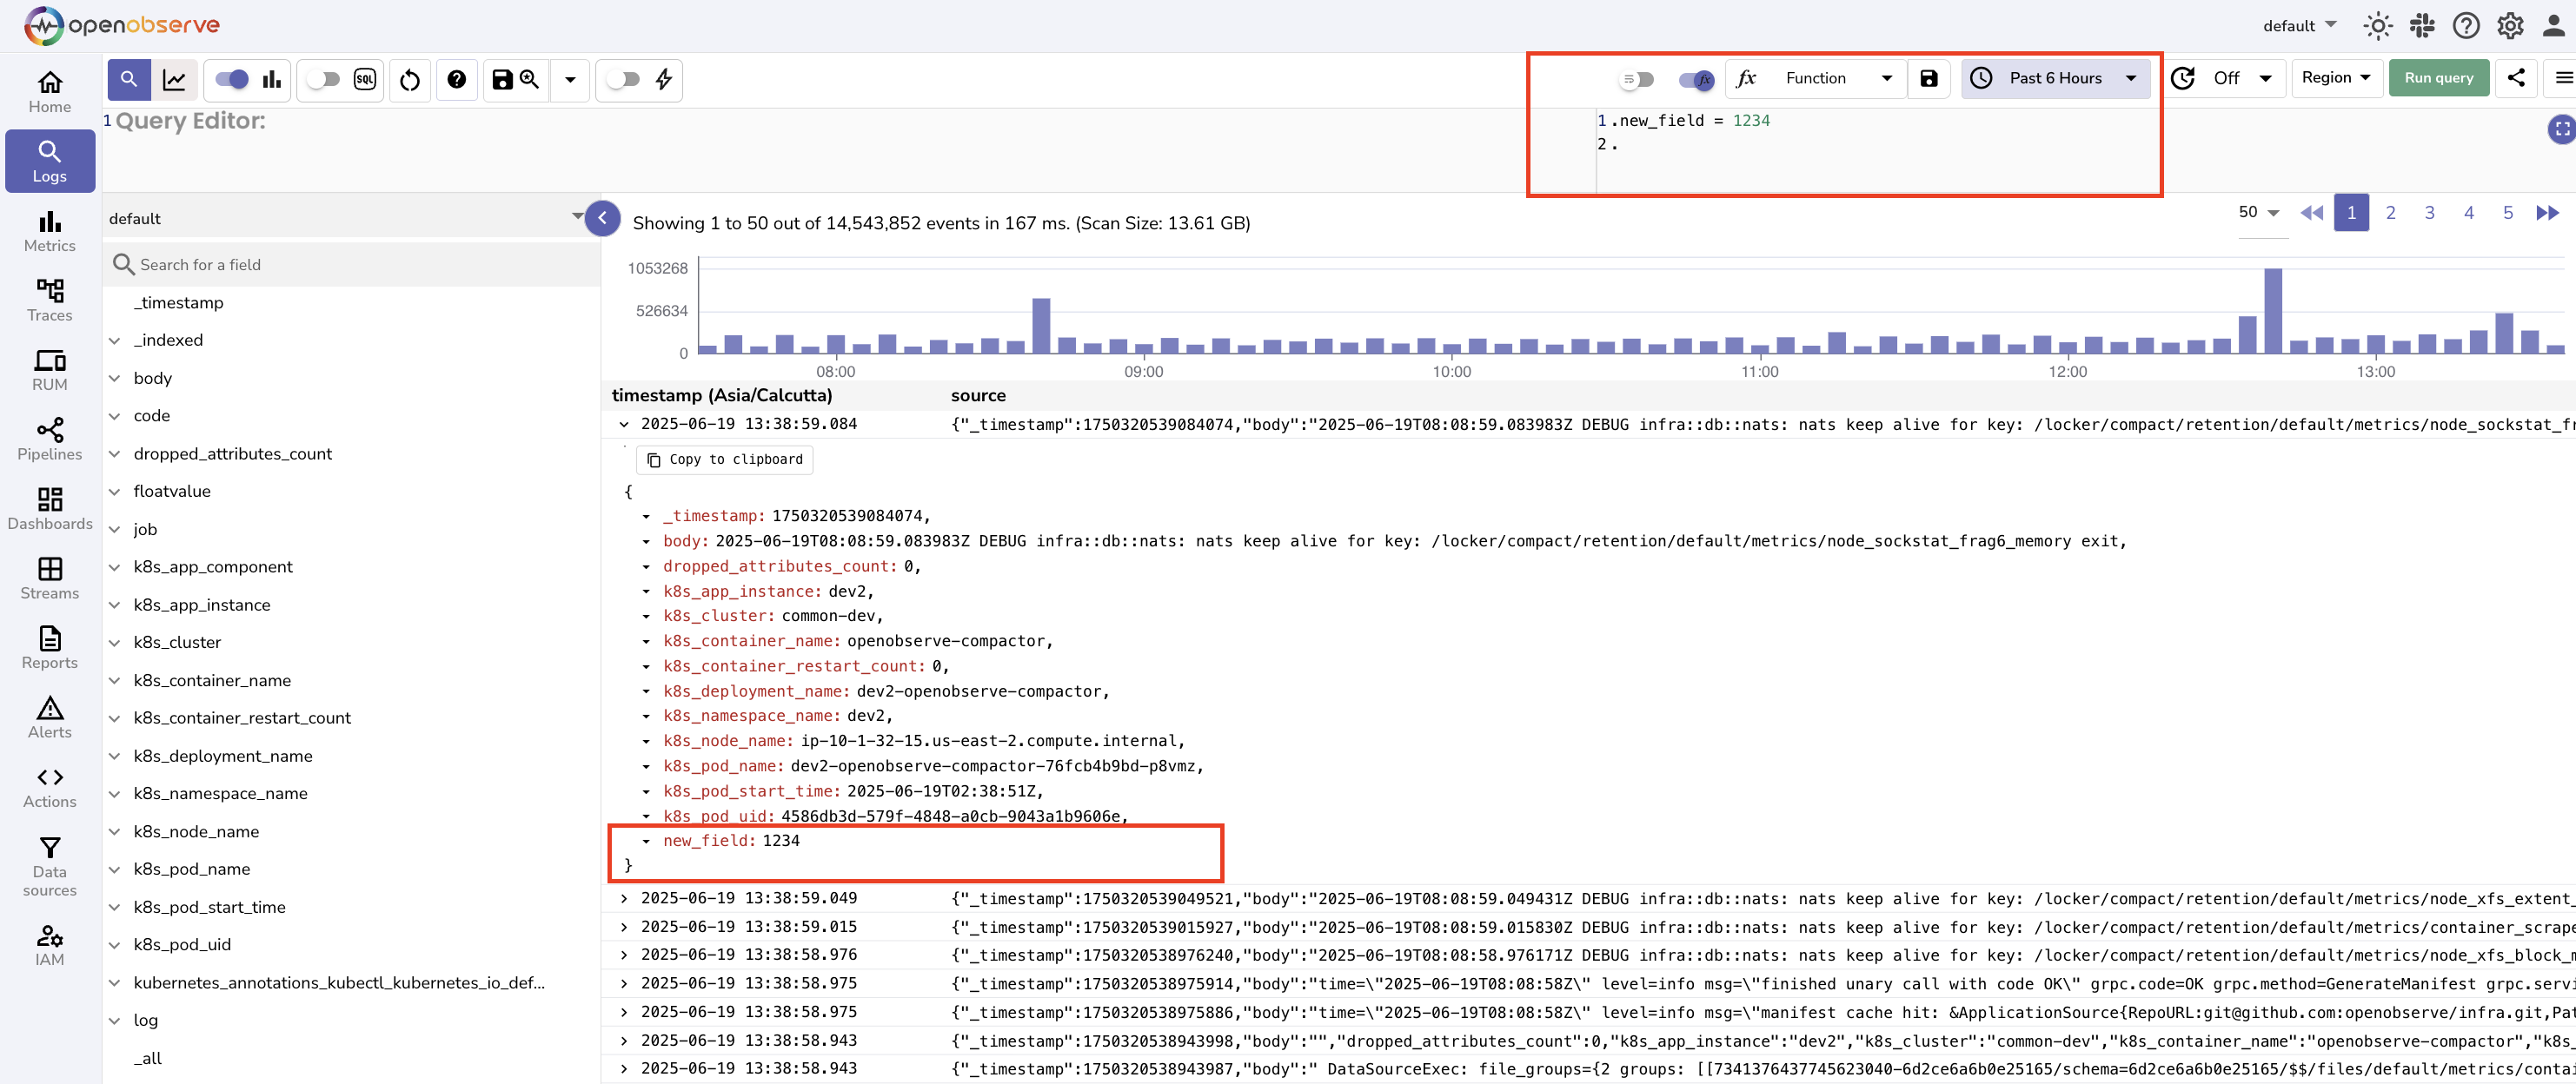Collapse the expanded 13:38:59.084 log row
Screen dimensions: 2576x1084
point(623,424)
